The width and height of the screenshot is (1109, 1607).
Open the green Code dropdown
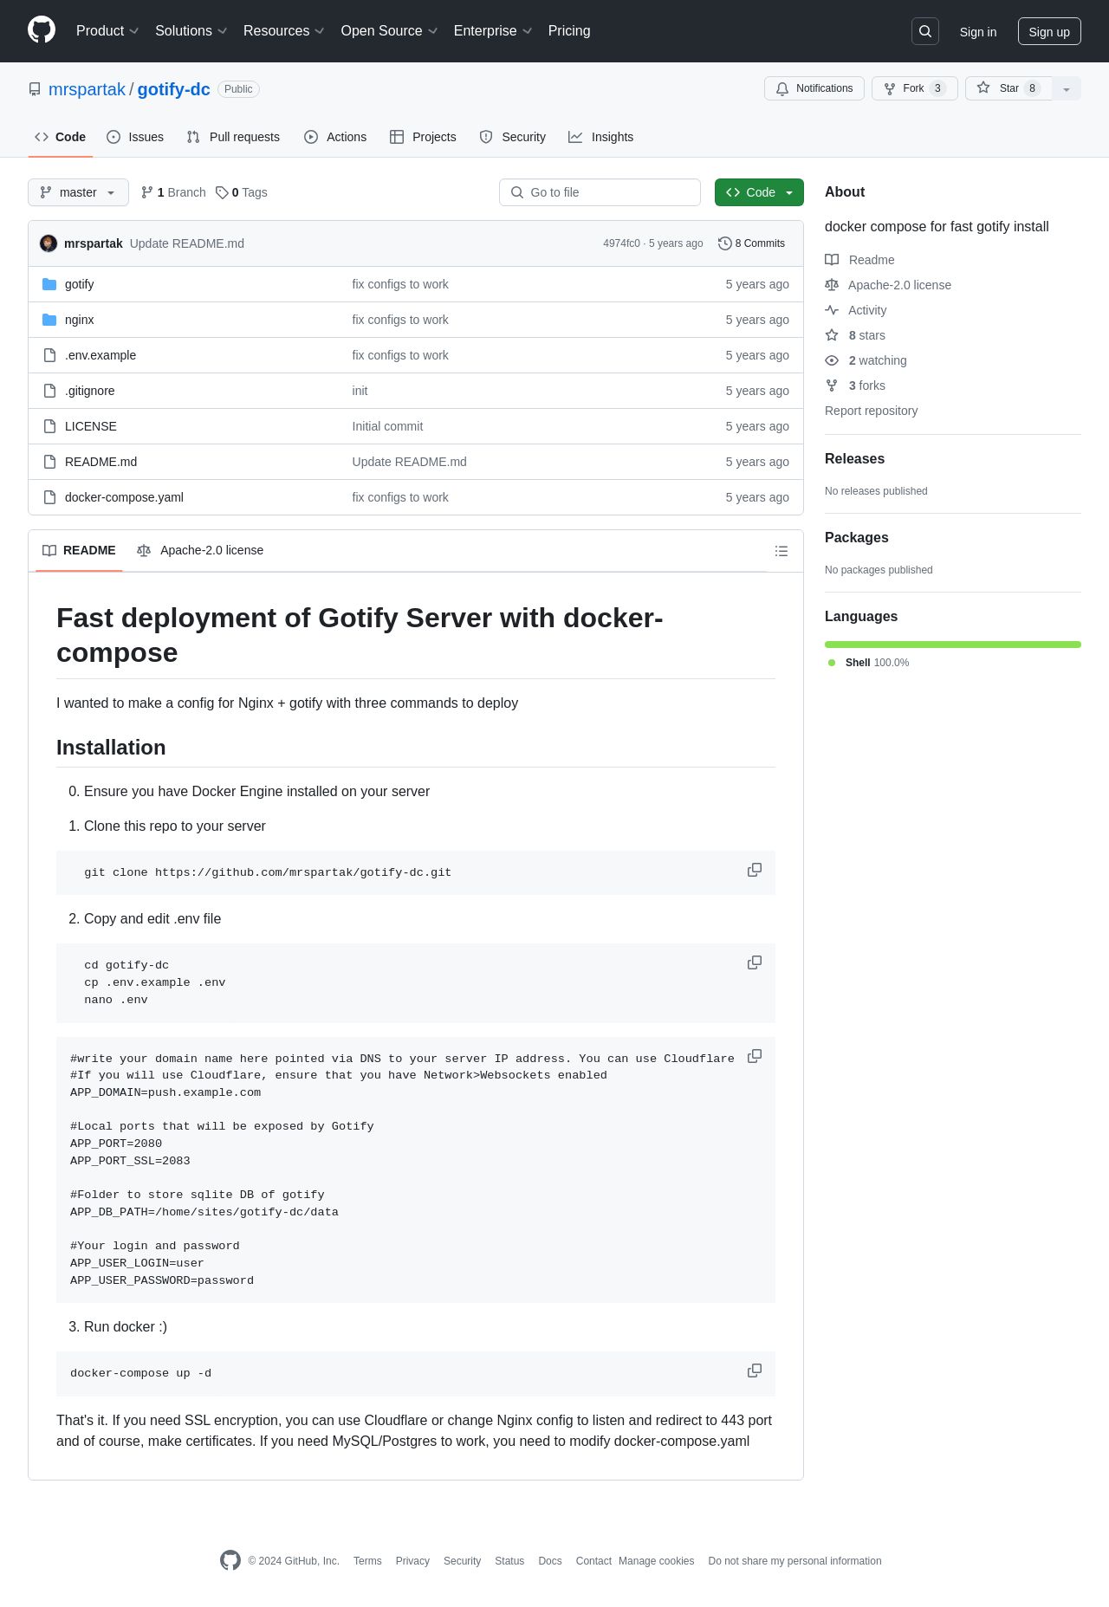pyautogui.click(x=758, y=192)
